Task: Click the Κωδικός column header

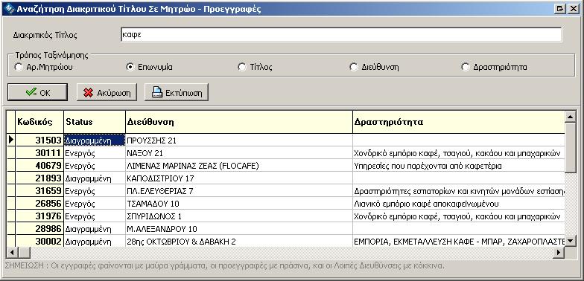Action: coord(39,122)
